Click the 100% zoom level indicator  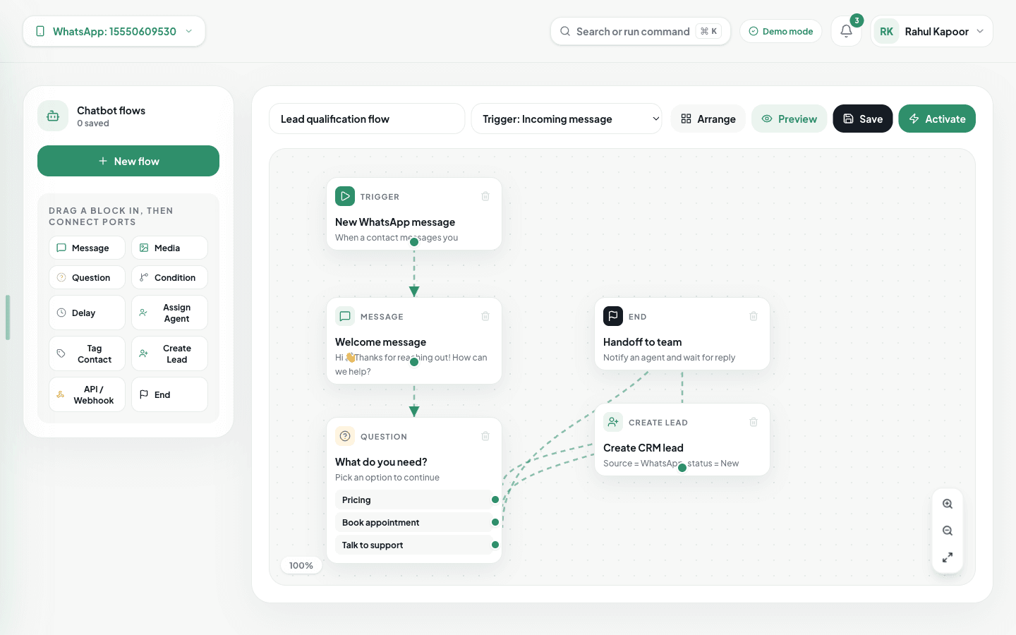[301, 565]
